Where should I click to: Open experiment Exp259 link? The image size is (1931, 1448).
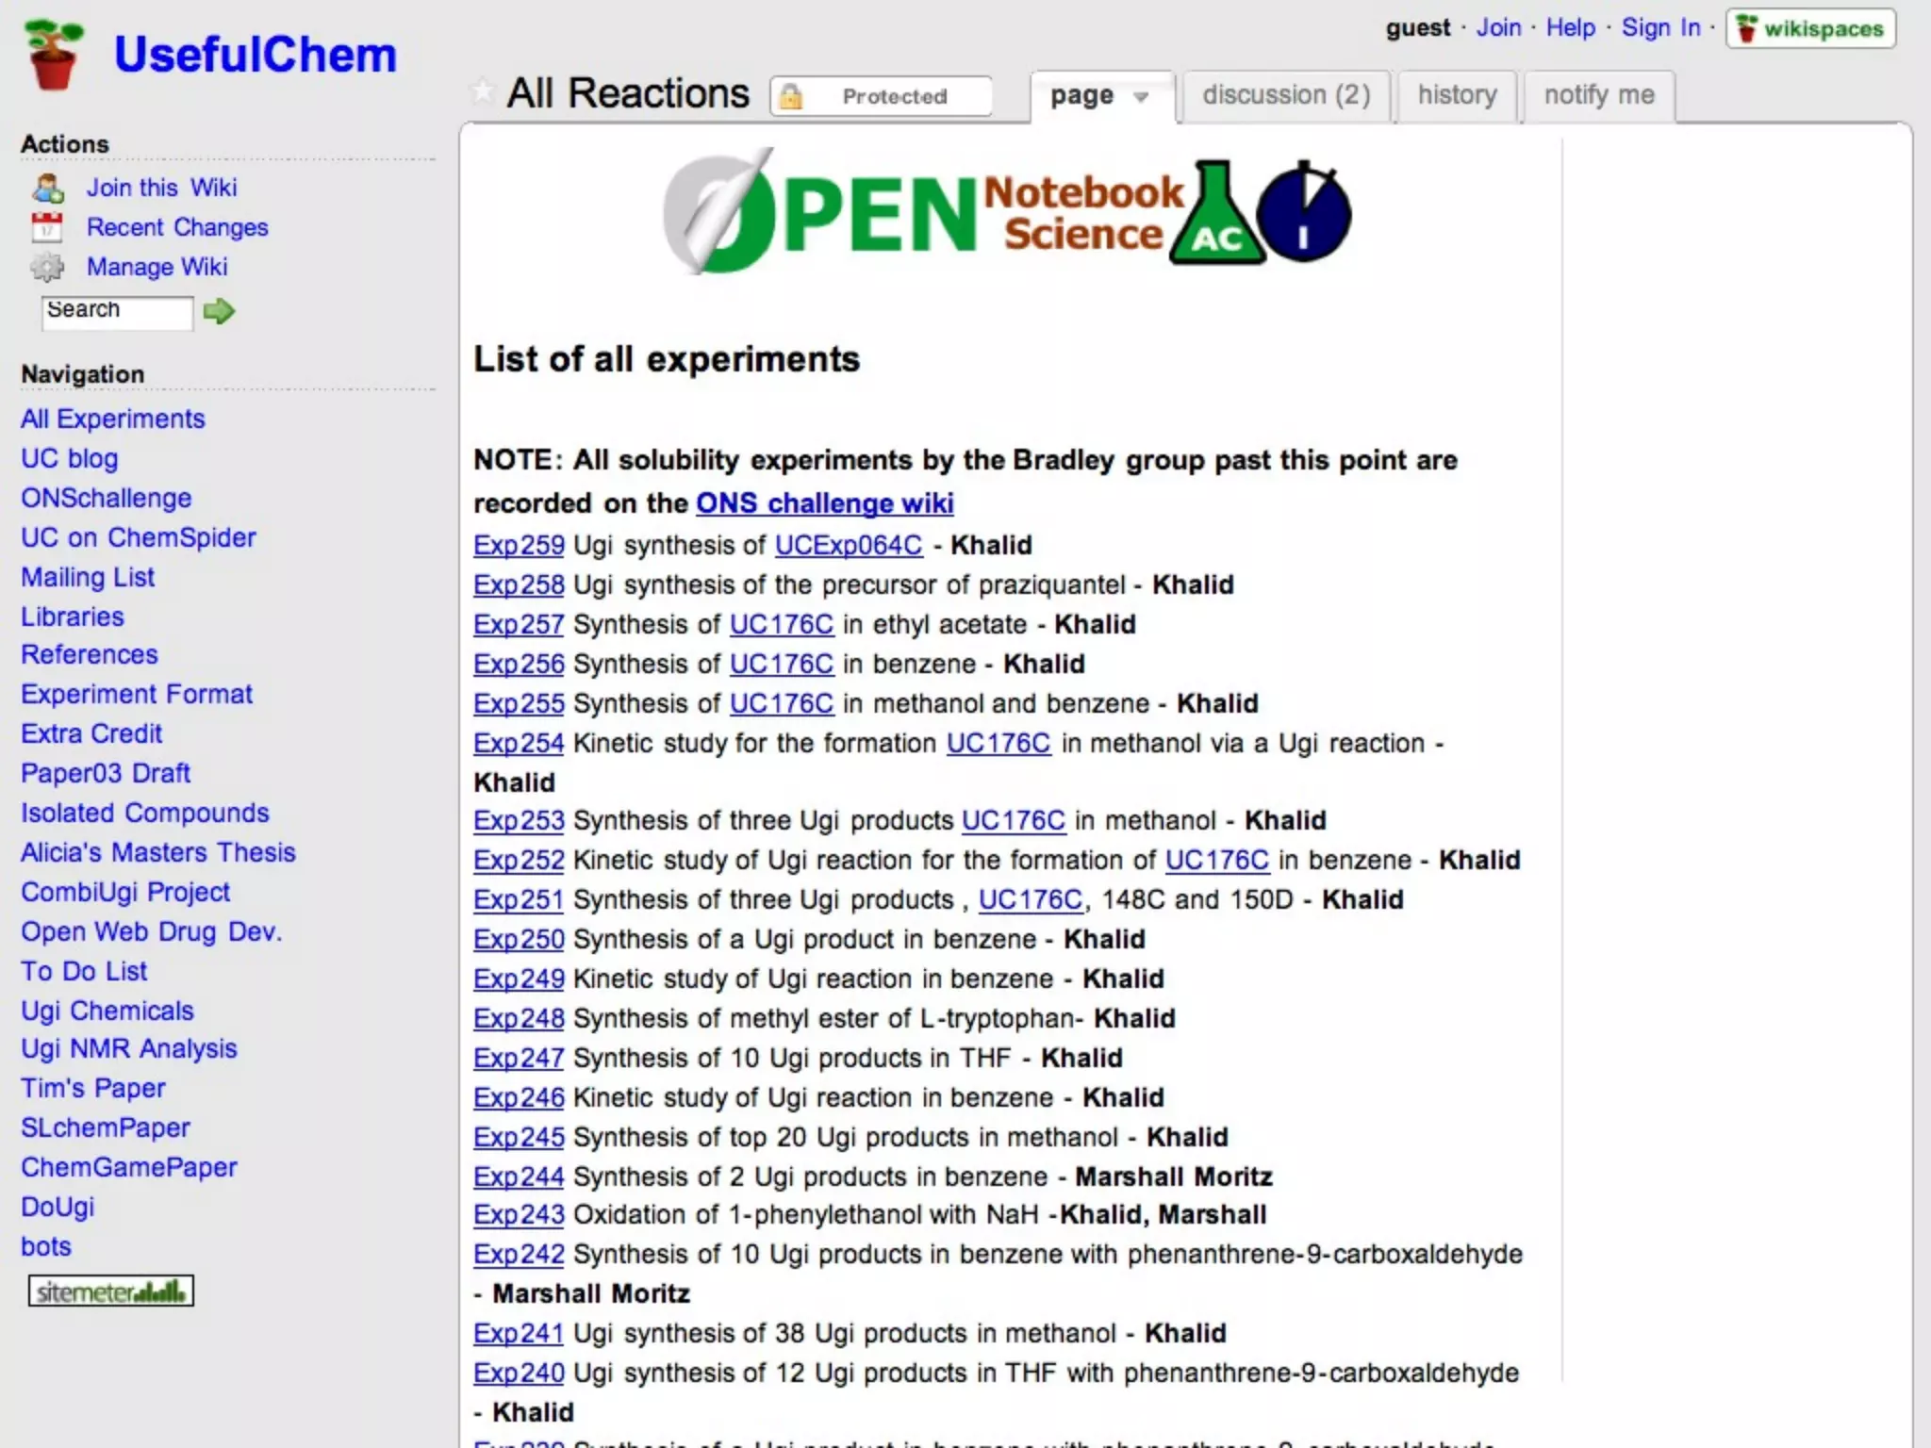[x=519, y=545]
